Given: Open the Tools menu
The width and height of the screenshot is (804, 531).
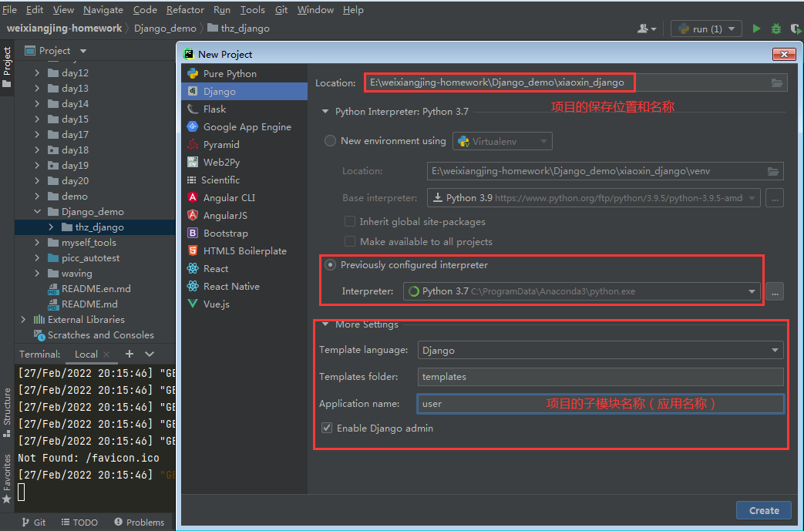Looking at the screenshot, I should pyautogui.click(x=252, y=10).
